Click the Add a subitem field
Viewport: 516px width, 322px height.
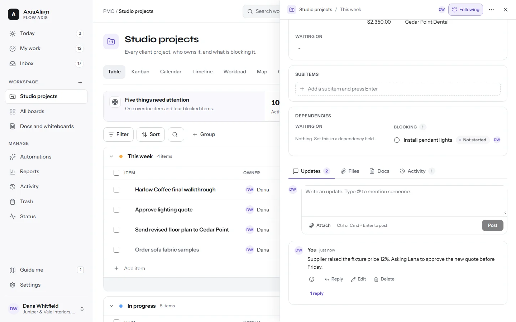(x=398, y=89)
